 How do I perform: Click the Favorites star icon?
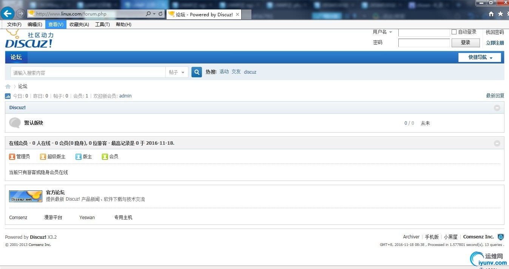coord(500,14)
